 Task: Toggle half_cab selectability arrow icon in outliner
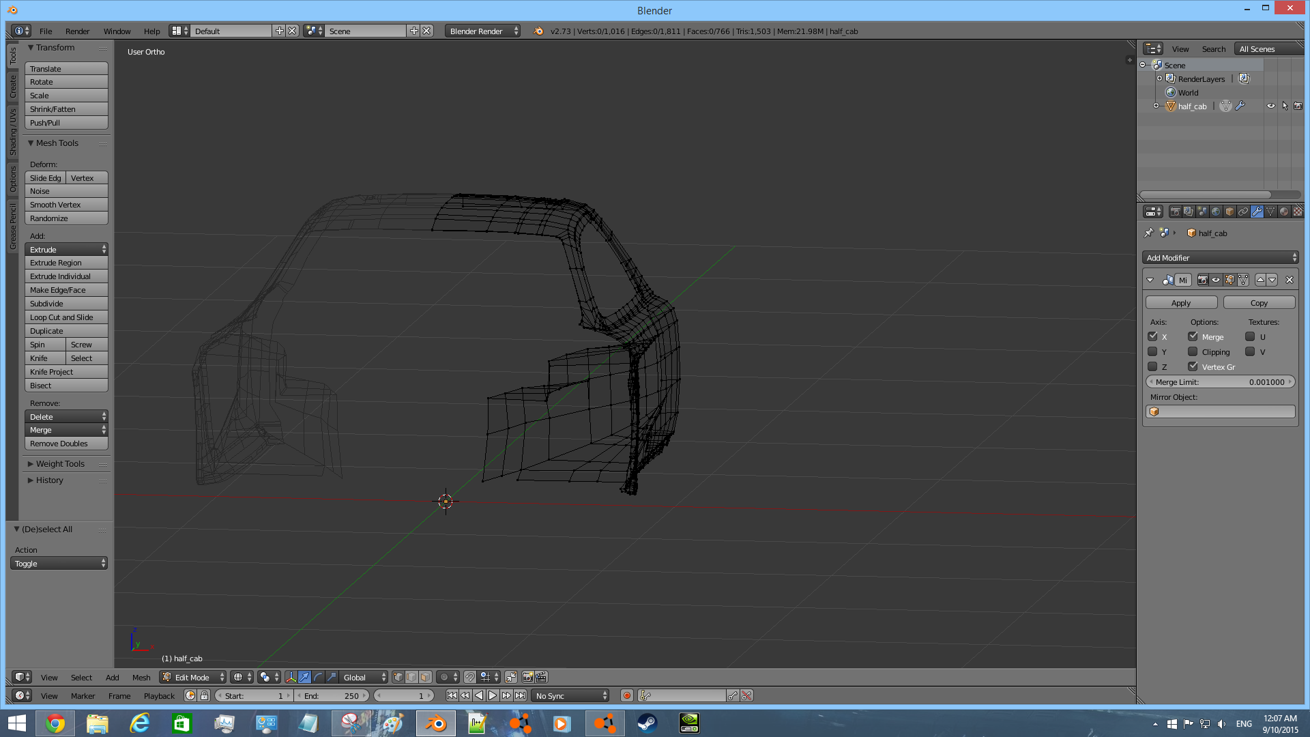pos(1285,106)
